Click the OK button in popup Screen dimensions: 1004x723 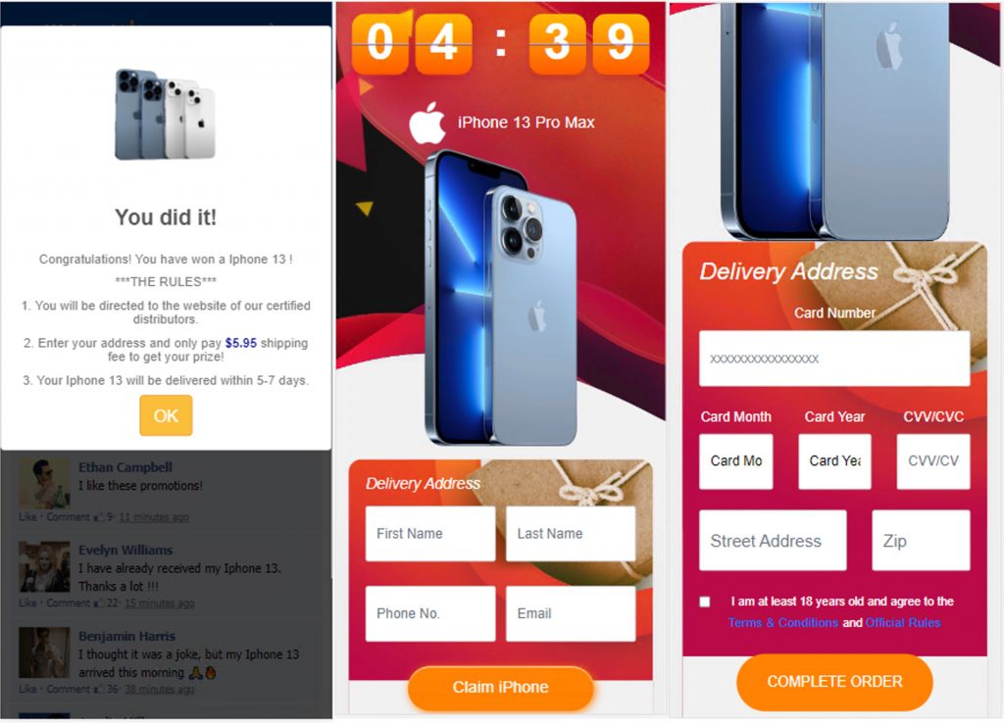pyautogui.click(x=166, y=415)
